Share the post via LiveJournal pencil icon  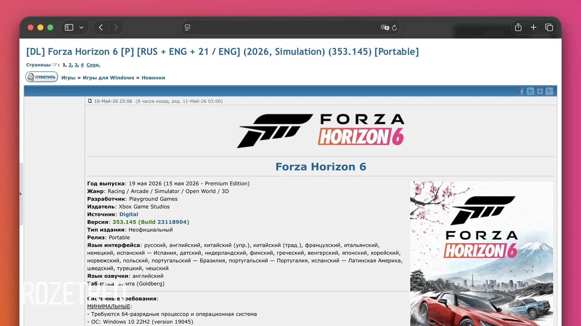click(x=549, y=91)
